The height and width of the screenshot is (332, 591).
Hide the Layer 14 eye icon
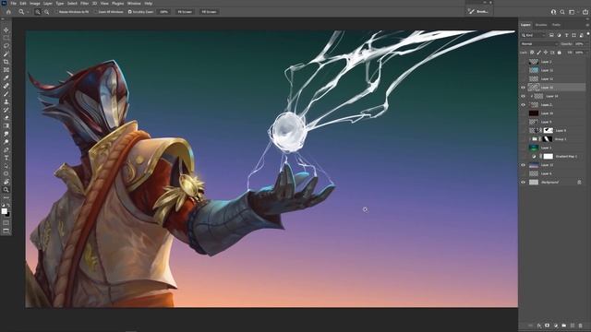[523, 96]
